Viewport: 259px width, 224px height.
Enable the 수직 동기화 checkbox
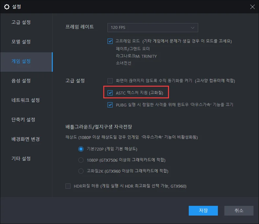[x=110, y=81]
